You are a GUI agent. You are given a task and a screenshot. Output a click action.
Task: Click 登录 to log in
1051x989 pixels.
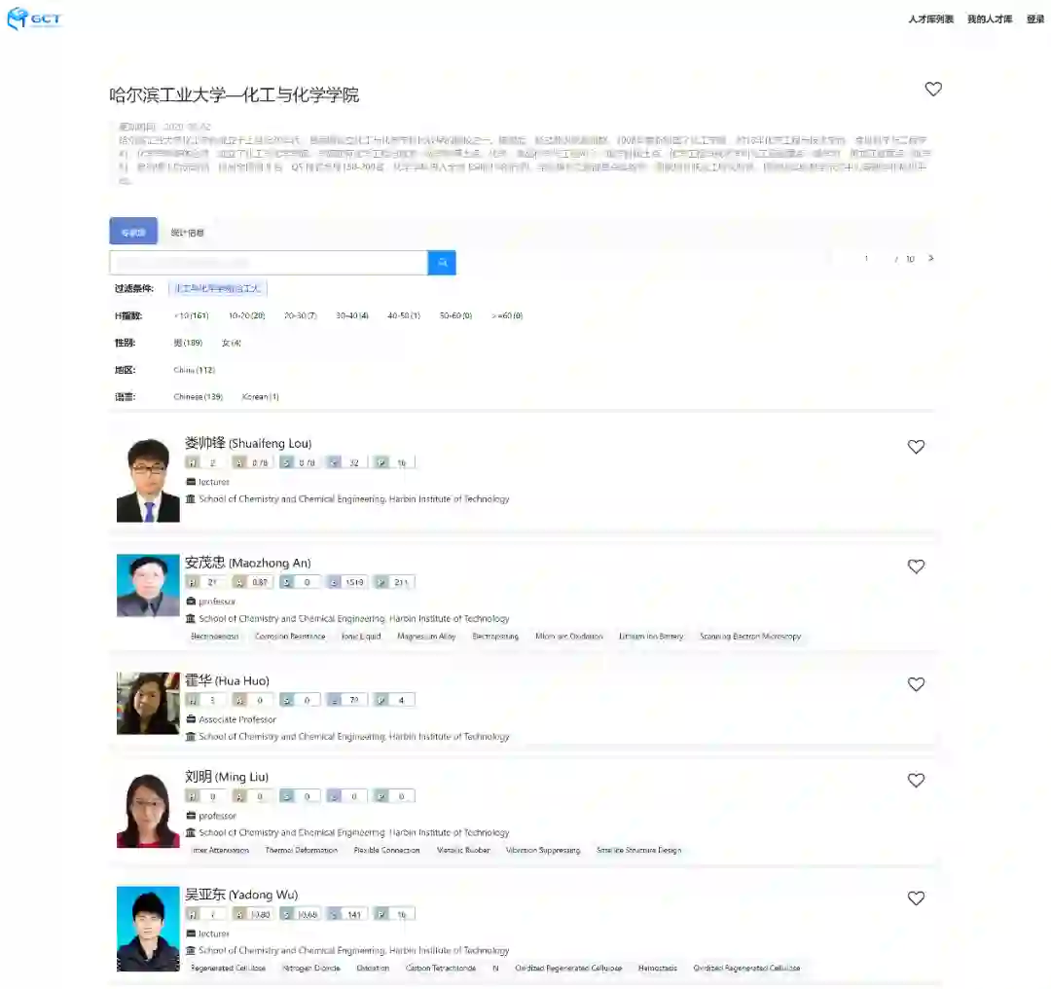(1034, 18)
